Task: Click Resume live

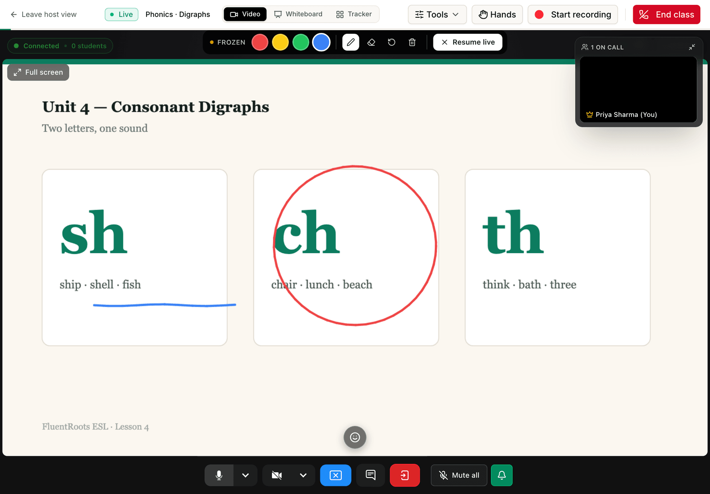Action: click(x=468, y=42)
